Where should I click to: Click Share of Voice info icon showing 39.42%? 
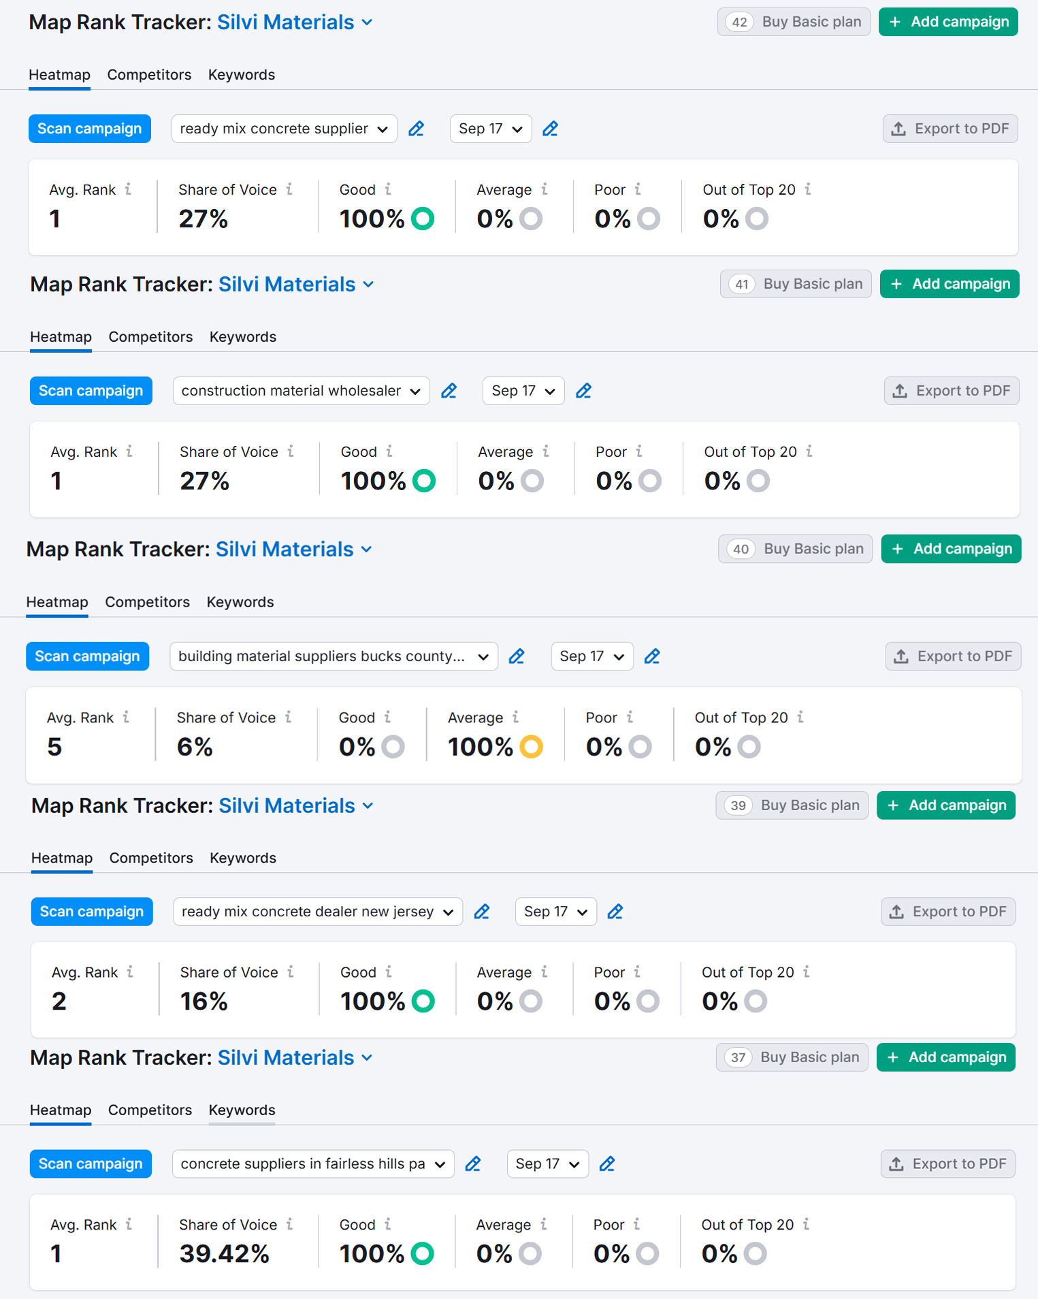pos(290,1224)
